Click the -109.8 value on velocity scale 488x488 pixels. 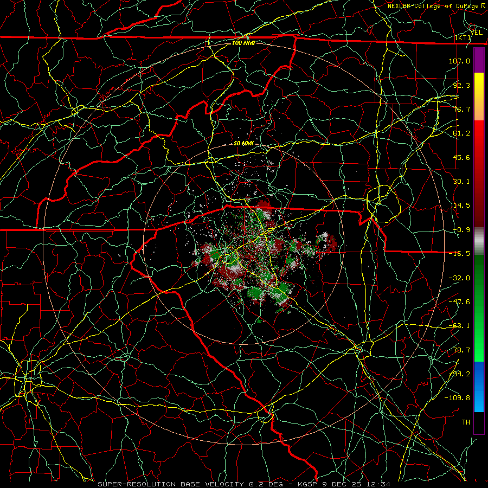click(457, 398)
